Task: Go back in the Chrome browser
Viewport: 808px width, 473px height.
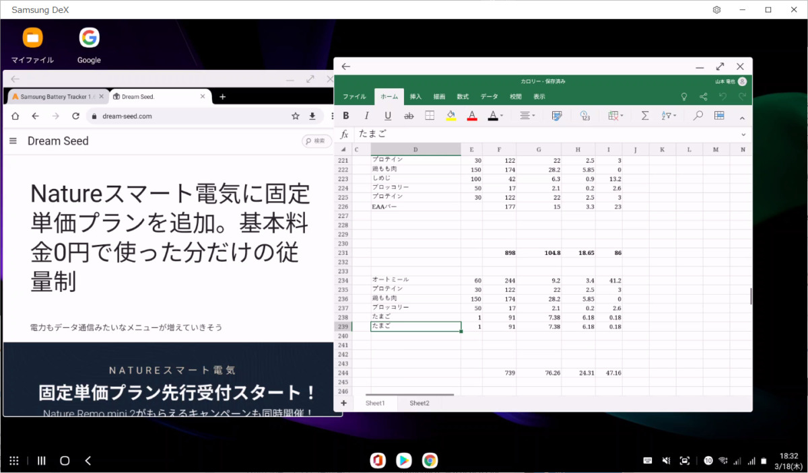Action: tap(35, 116)
